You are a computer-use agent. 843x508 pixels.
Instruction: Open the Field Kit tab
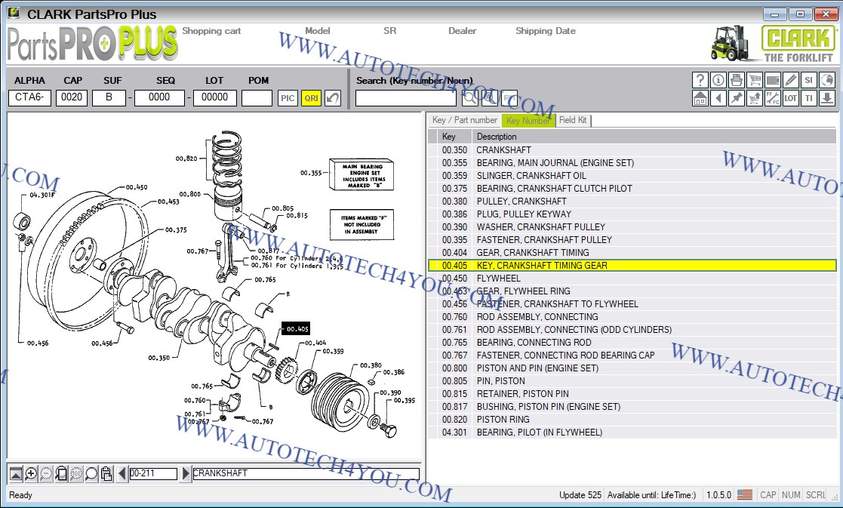pyautogui.click(x=573, y=121)
